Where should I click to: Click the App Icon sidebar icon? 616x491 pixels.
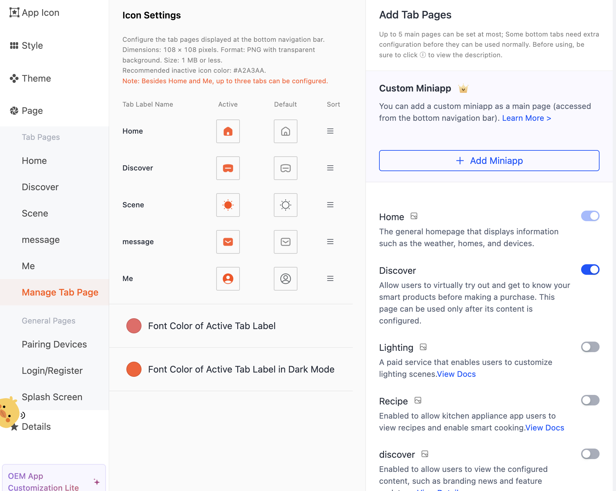click(14, 12)
